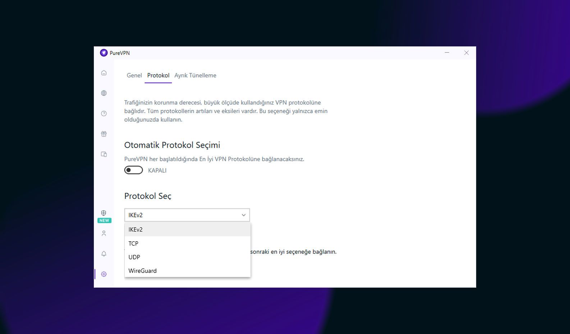Minimize the PureVPN window

coord(447,53)
